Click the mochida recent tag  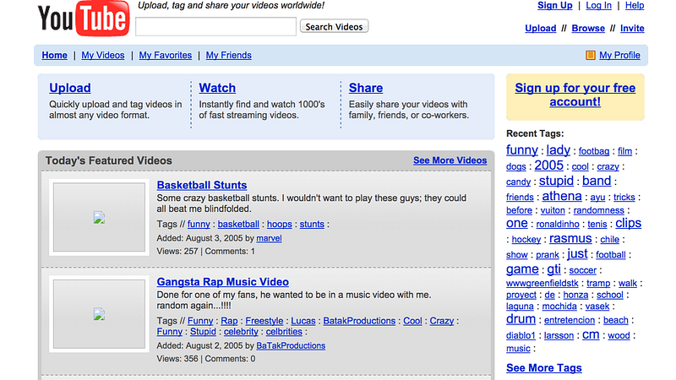[559, 307]
